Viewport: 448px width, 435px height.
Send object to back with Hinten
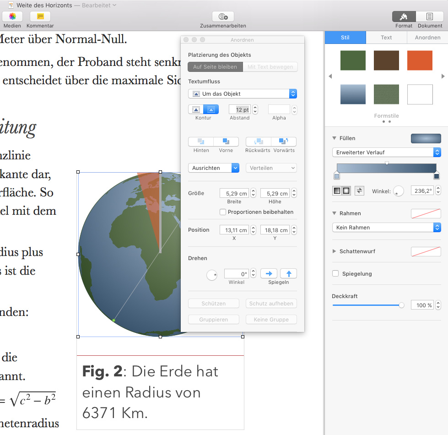[x=201, y=142]
